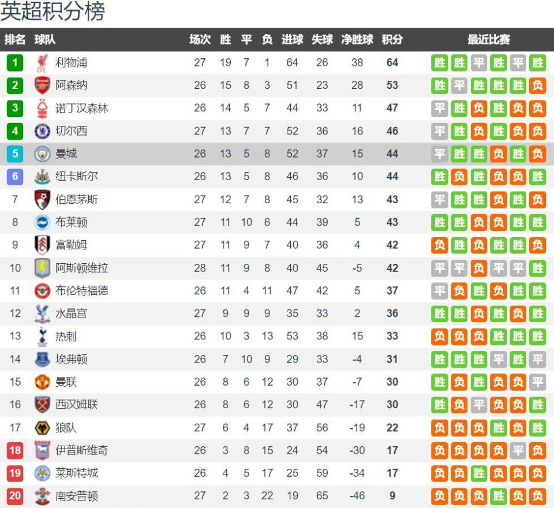
Task: Sort by the 净胜球 column header
Action: pyautogui.click(x=357, y=39)
